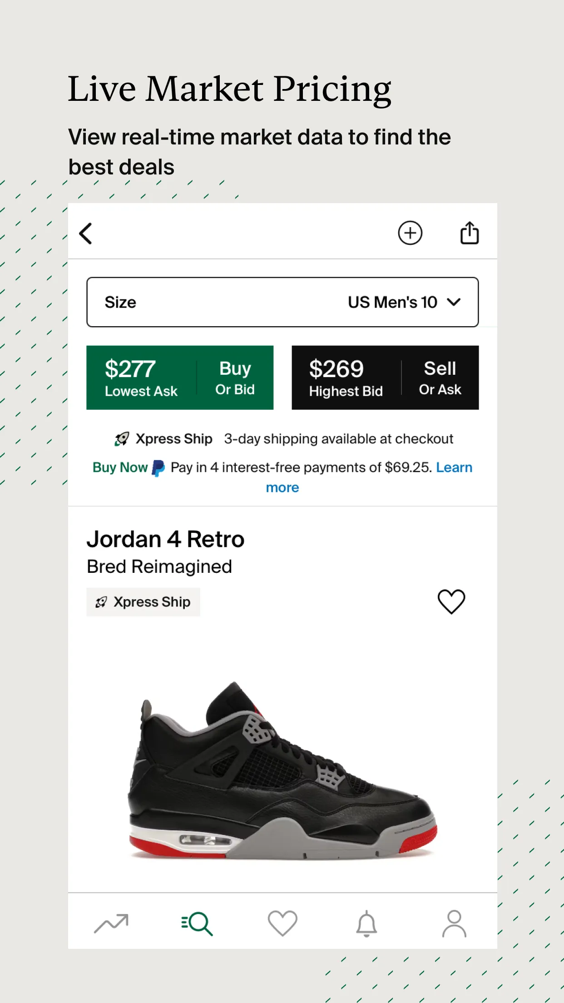Image resolution: width=564 pixels, height=1003 pixels.
Task: Tap the plus circle add icon
Action: pyautogui.click(x=410, y=233)
